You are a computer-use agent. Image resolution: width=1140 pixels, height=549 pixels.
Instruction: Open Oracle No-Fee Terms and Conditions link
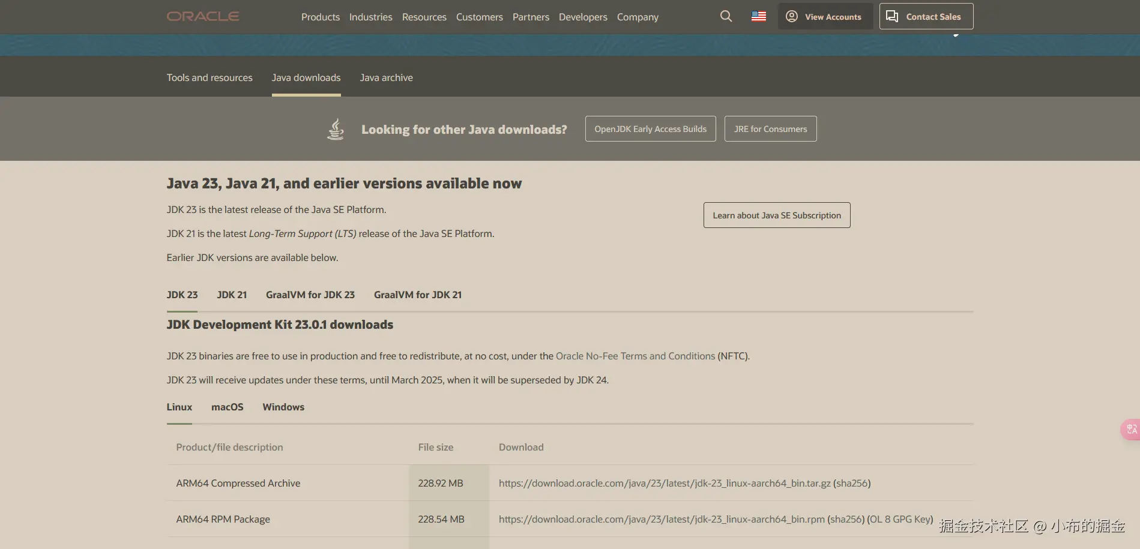click(x=635, y=356)
